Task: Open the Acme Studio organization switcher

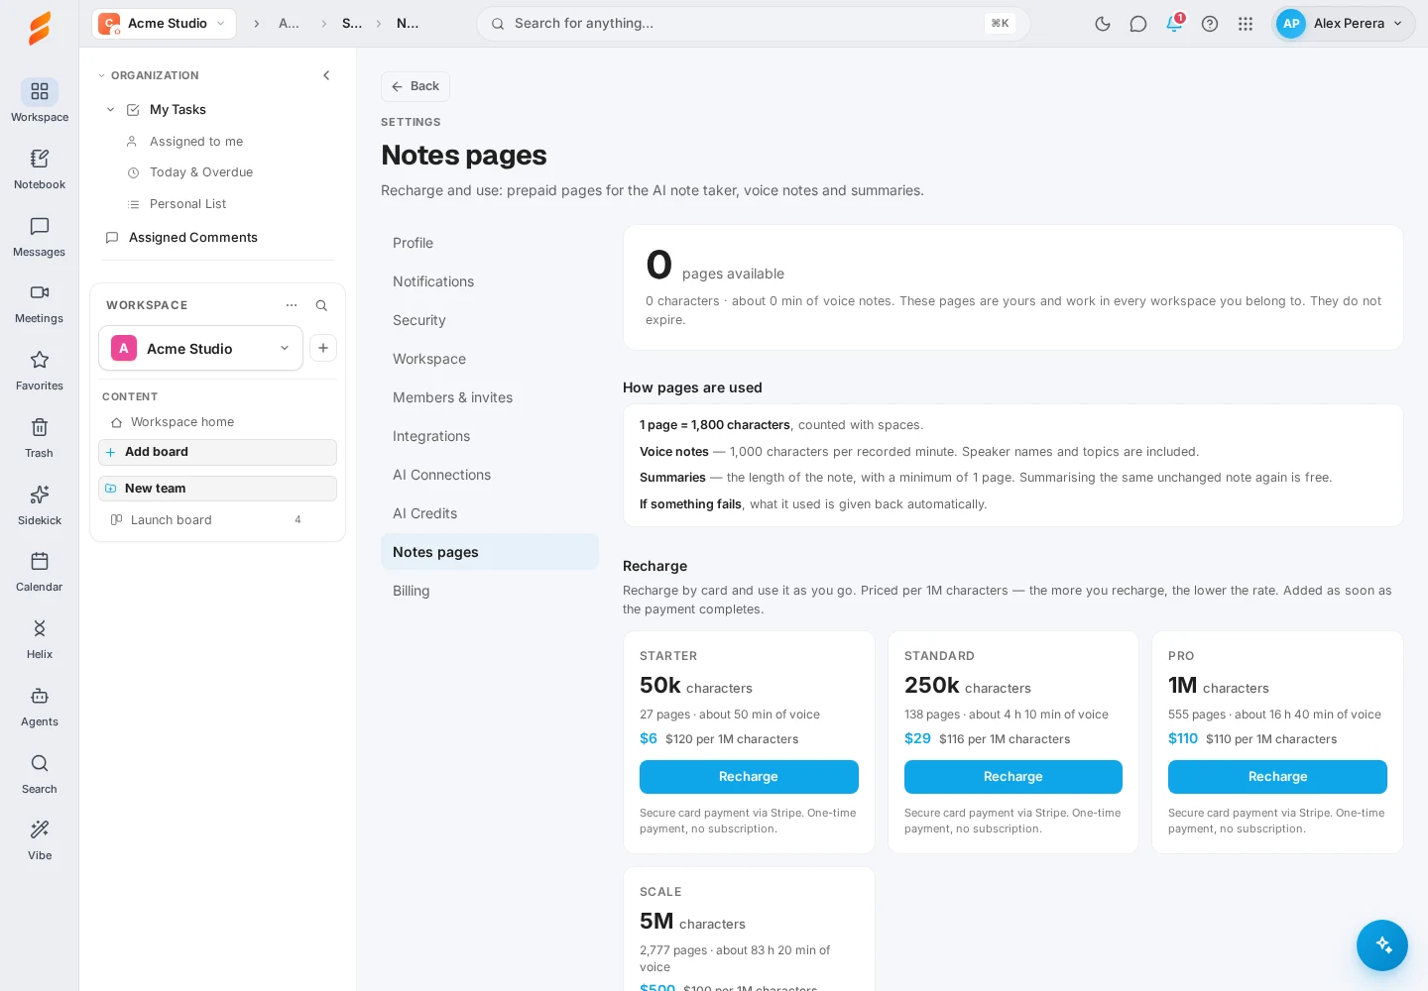Action: pos(164,24)
